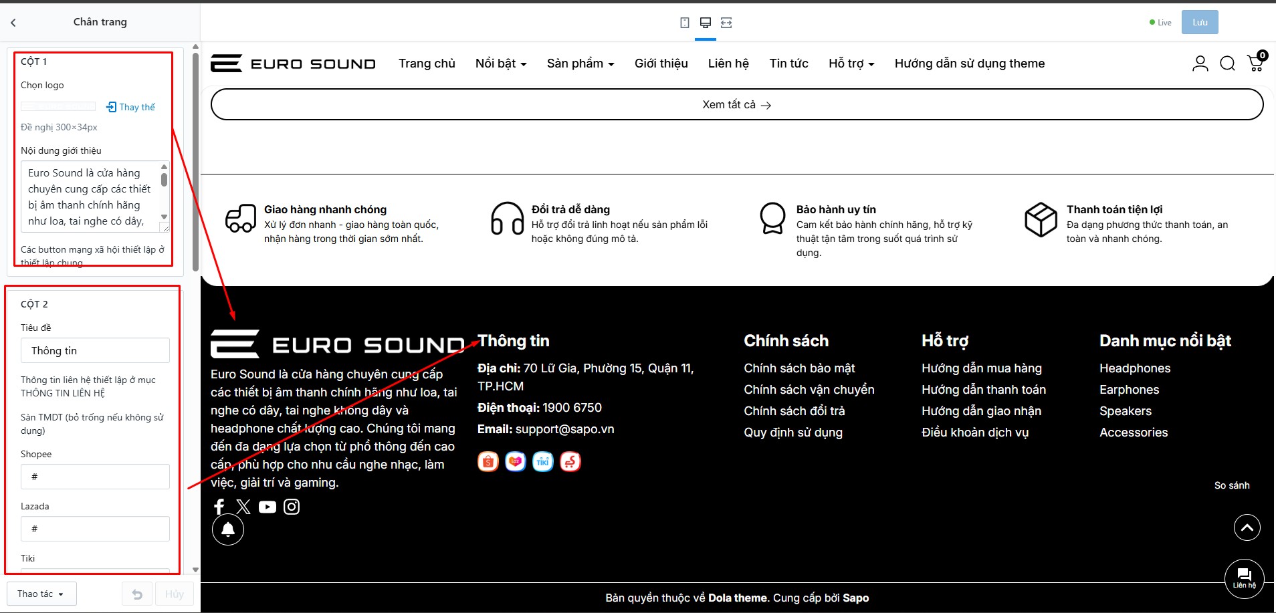Open the YouTube social icon
Viewport: 1276px width, 613px height.
point(268,507)
